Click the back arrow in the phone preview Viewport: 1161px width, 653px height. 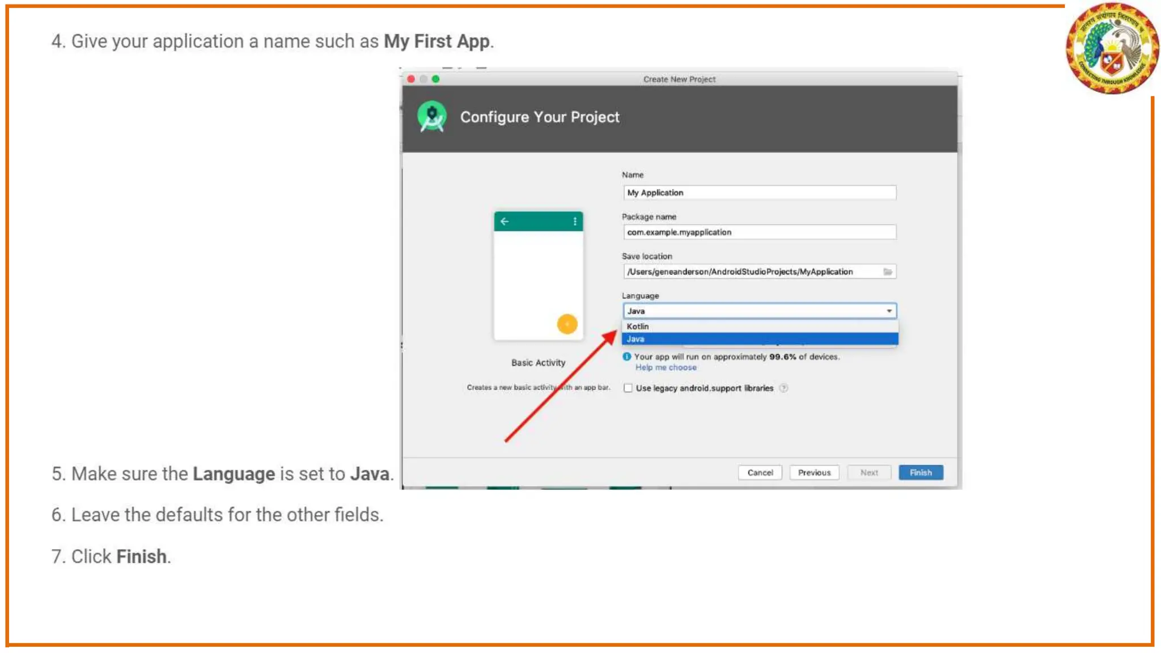pos(505,222)
